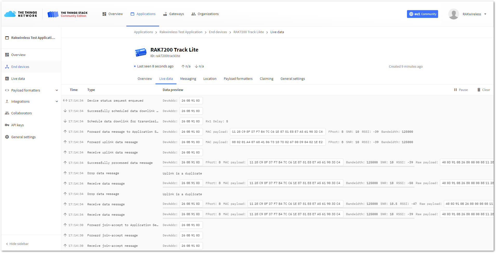
Task: Pause the live data stream
Action: (461, 90)
